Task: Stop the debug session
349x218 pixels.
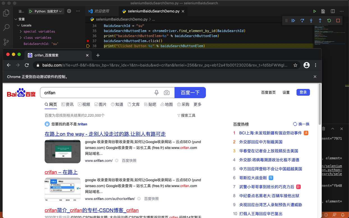Action: [x=338, y=20]
